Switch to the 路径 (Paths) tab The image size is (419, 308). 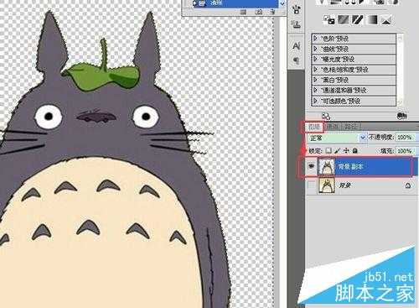click(x=351, y=127)
